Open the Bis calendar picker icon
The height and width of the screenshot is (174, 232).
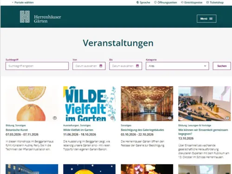pyautogui.click(x=137, y=66)
